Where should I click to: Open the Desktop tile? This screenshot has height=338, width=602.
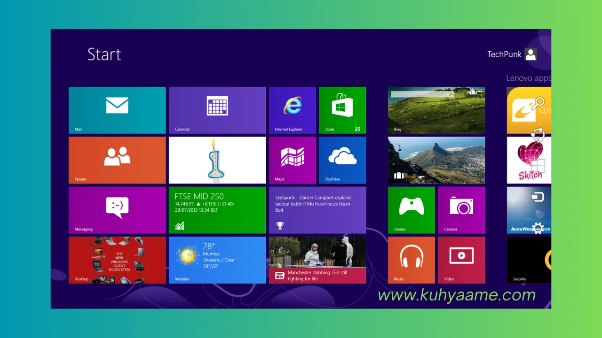pyautogui.click(x=117, y=260)
